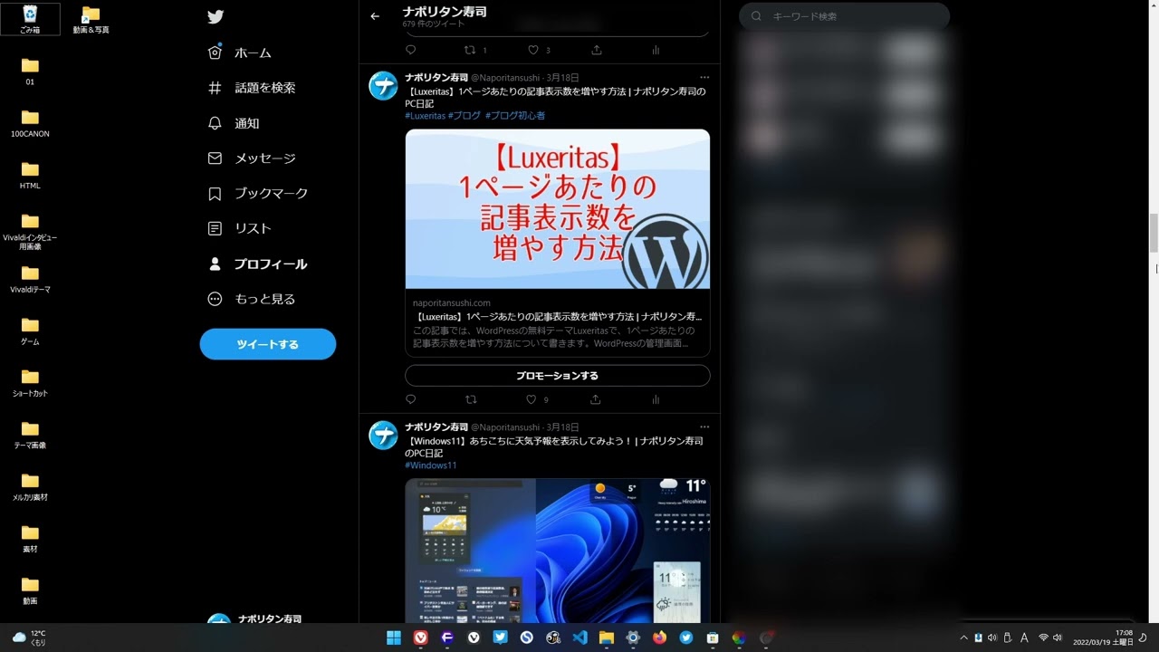Open the clock showing 17:08
Viewport: 1159px width, 652px height.
point(1104,638)
